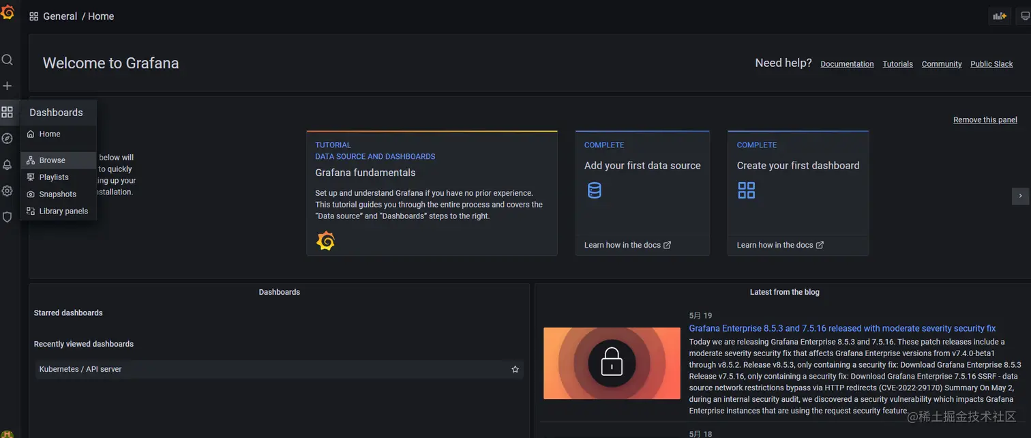This screenshot has height=438, width=1031.
Task: Click the cycle view mode monitor icon
Action: 1025,16
